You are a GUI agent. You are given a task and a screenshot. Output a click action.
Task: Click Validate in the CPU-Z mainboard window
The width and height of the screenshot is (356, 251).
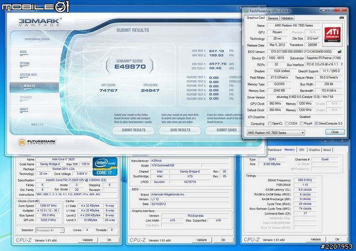pyautogui.click(x=201, y=240)
